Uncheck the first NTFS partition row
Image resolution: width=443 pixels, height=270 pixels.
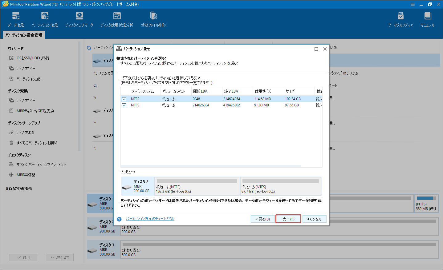point(124,99)
